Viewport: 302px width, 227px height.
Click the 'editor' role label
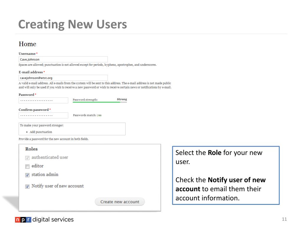coord(37,166)
